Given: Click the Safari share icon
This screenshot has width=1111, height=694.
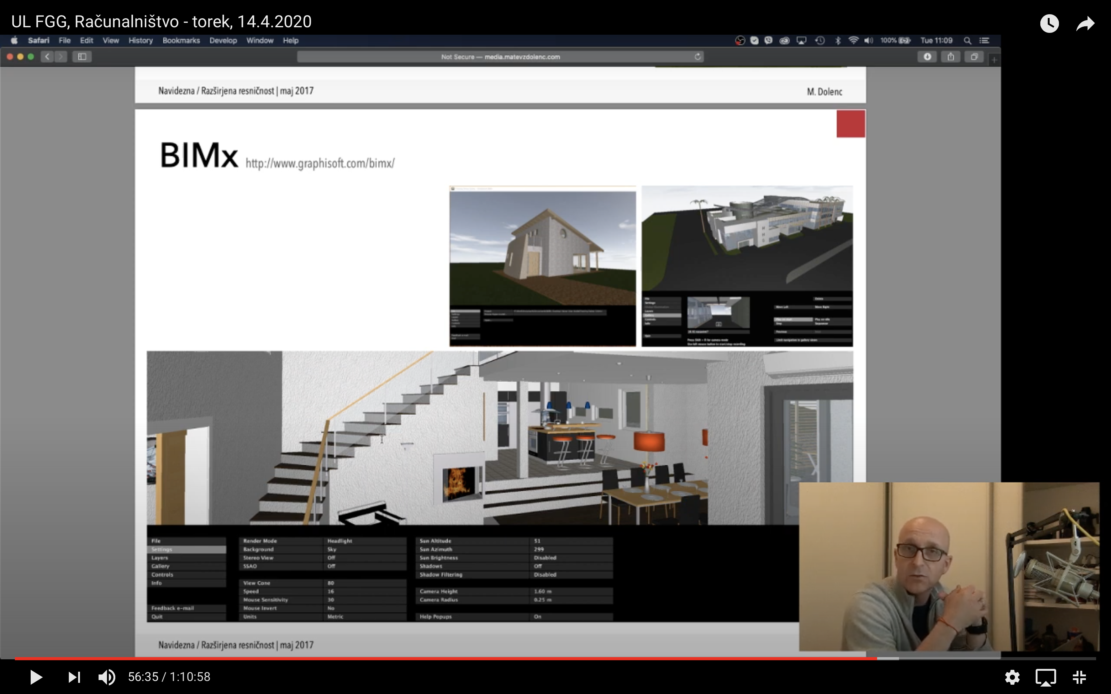Looking at the screenshot, I should coord(951,56).
